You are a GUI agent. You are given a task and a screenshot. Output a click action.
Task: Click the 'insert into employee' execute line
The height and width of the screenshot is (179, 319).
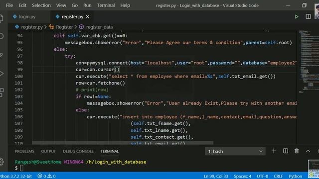tap(192, 117)
